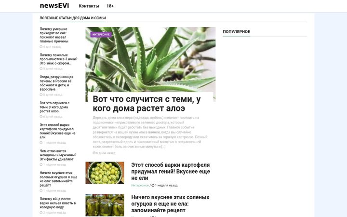The height and width of the screenshot is (217, 347).
Task: Open sidebar article 'Ягода, разрушающая печень'
Action: 56,83
